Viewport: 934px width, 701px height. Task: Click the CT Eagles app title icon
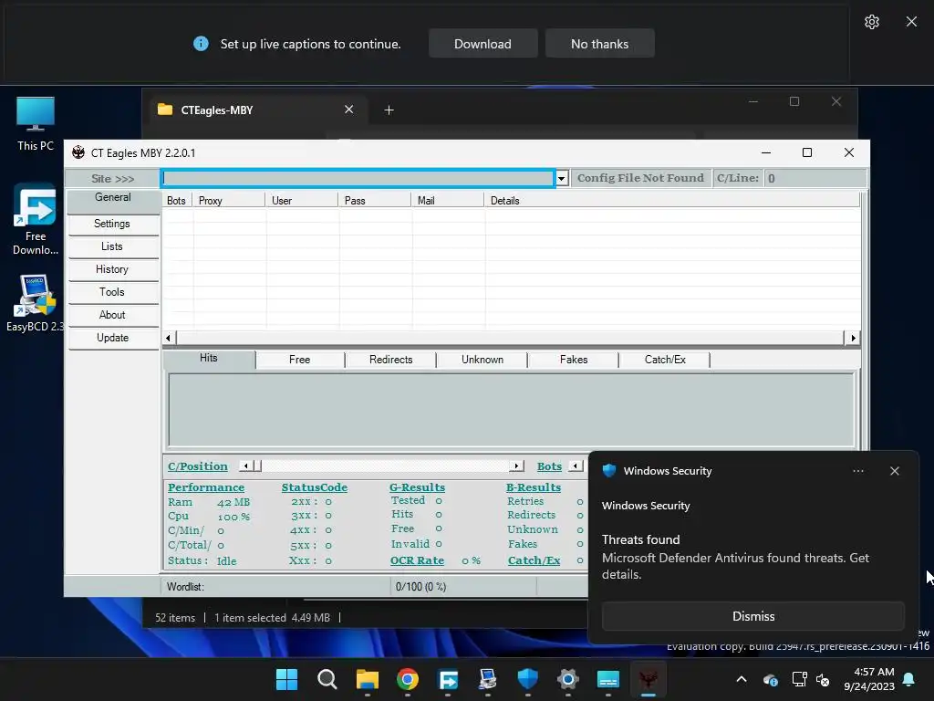[x=78, y=152]
